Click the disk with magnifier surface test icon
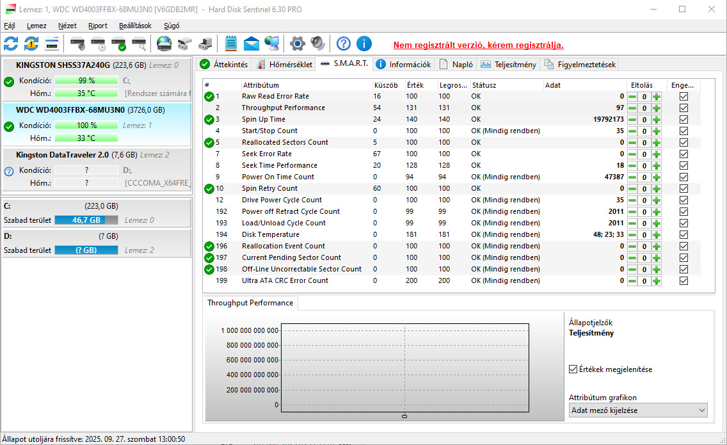 click(x=139, y=44)
